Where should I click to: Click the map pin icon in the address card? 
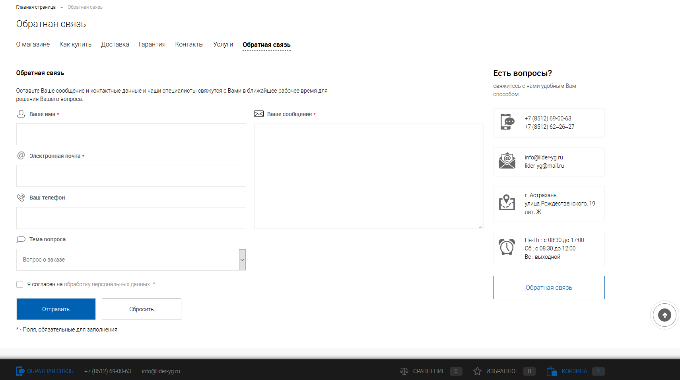pyautogui.click(x=507, y=202)
